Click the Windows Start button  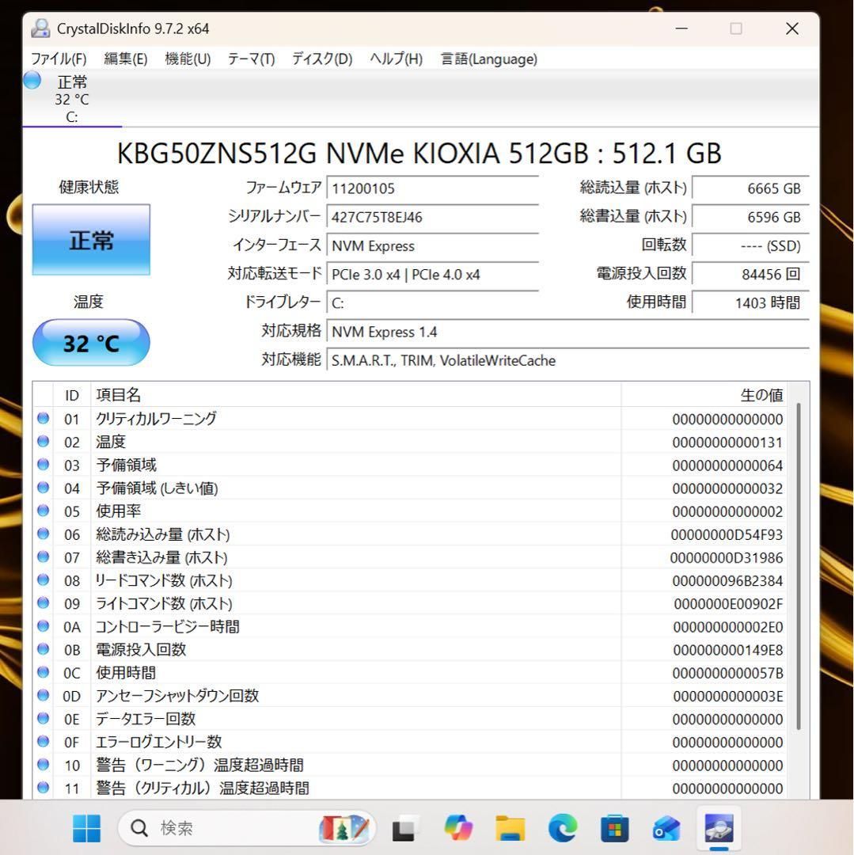86,828
